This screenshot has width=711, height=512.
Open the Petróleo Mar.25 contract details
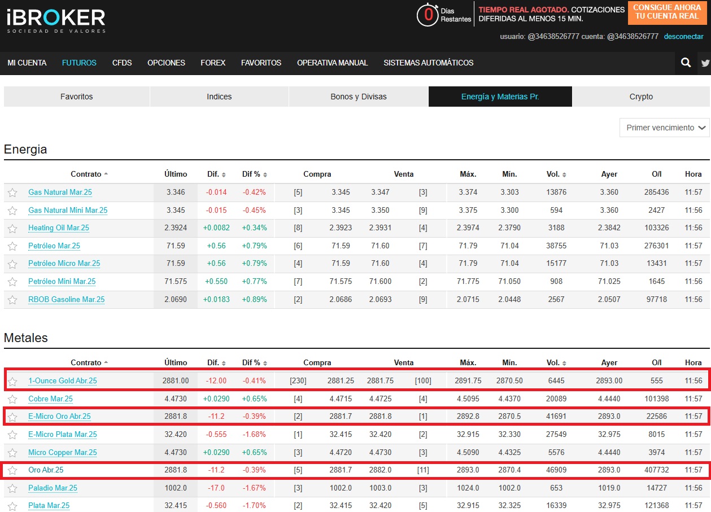[54, 246]
